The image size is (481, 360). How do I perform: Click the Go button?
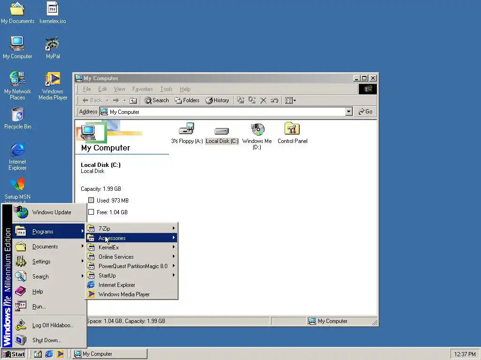(x=365, y=112)
